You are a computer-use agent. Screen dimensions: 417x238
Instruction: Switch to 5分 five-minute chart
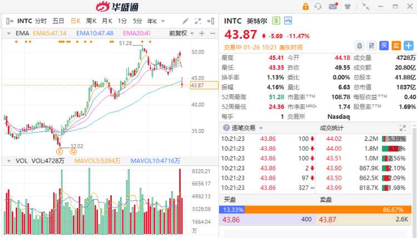pyautogui.click(x=137, y=21)
